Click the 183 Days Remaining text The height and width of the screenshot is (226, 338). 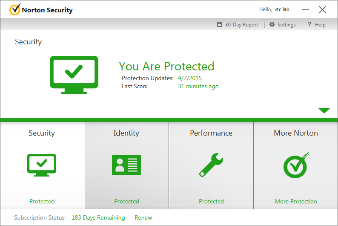tap(98, 217)
